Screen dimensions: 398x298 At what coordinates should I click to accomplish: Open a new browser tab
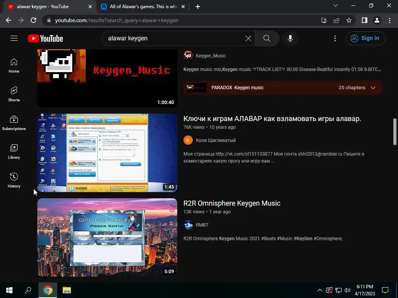(198, 7)
